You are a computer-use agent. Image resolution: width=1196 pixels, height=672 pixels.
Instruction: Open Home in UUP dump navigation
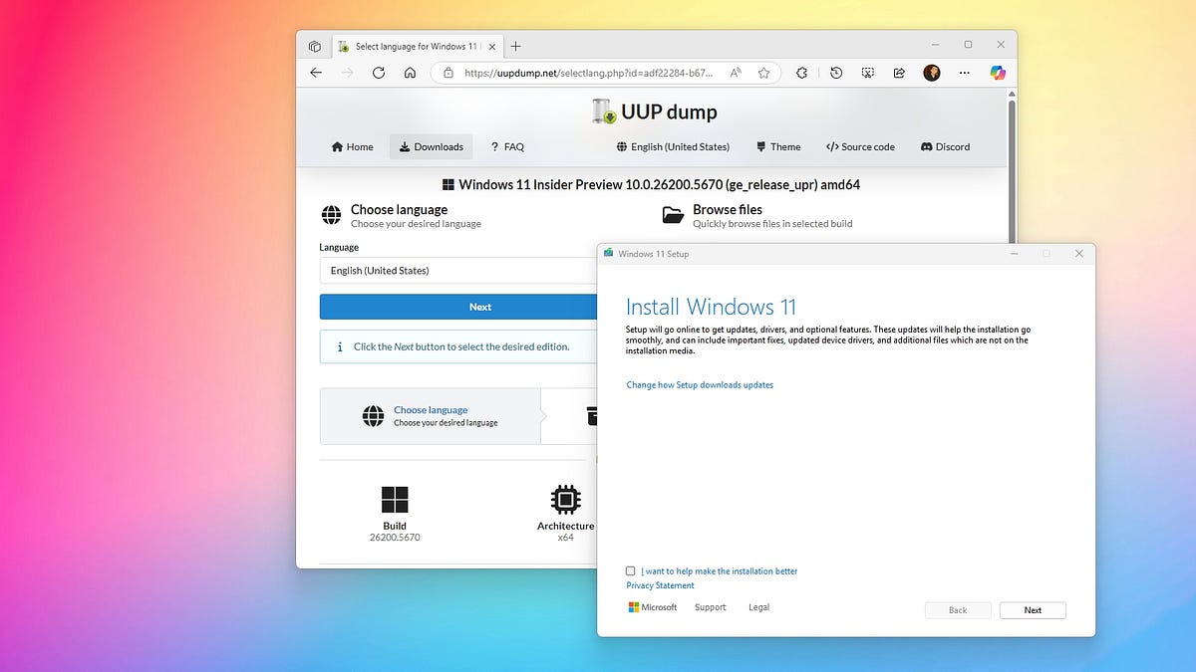(x=352, y=146)
